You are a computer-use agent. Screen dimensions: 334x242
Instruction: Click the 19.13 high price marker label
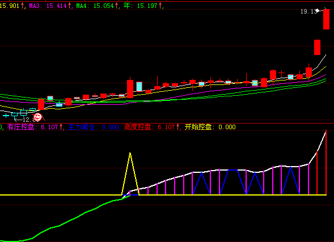tap(308, 11)
